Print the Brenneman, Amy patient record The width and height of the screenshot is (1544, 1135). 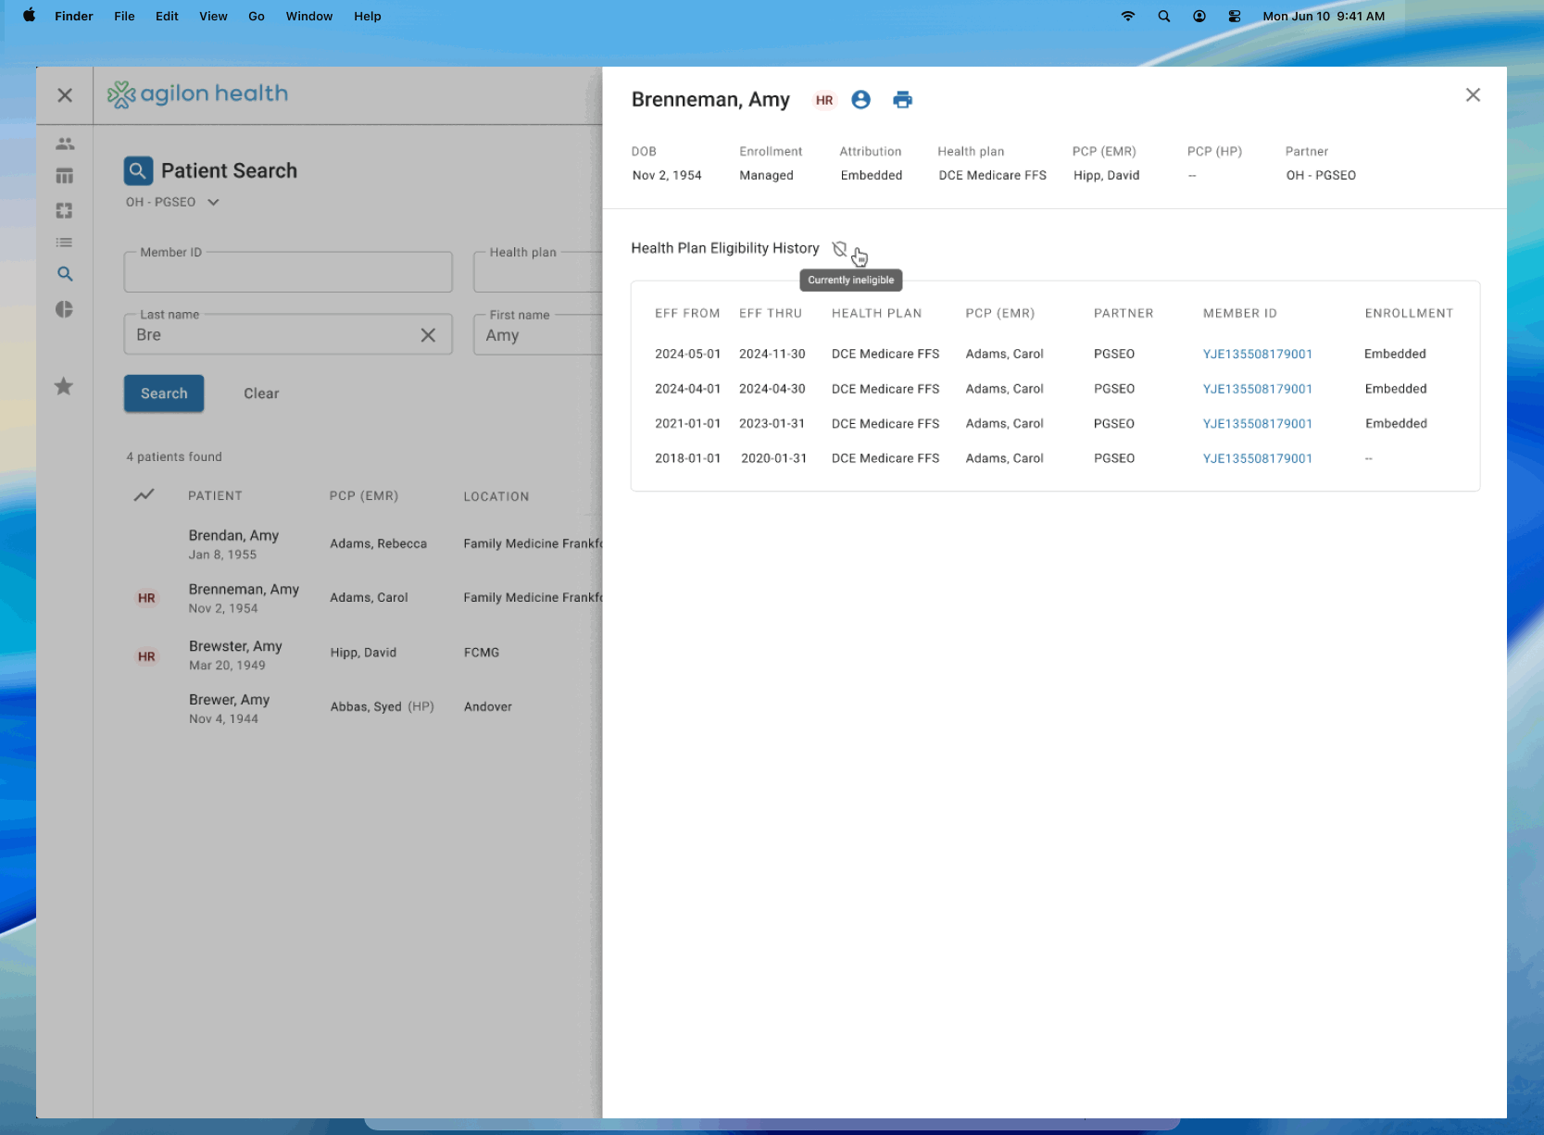point(903,100)
